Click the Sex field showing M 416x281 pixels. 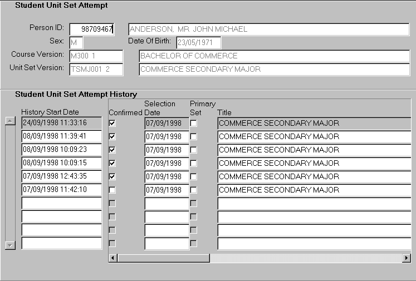pyautogui.click(x=76, y=42)
